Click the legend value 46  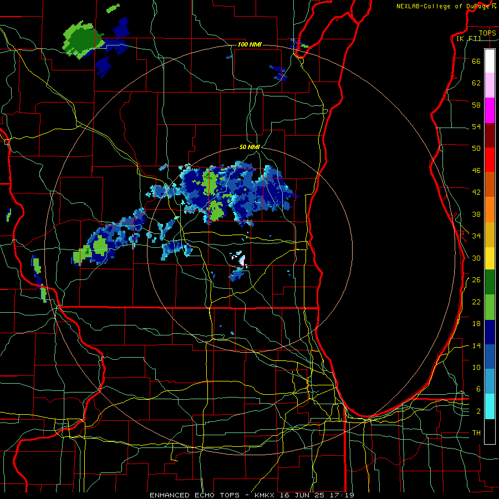coord(476,170)
